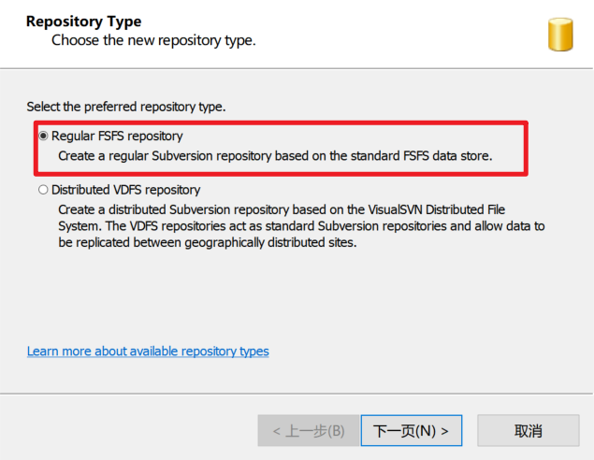Screen dimensions: 594x460
Task: Select the Distributed VDFS repository radio button
Action: click(x=43, y=189)
